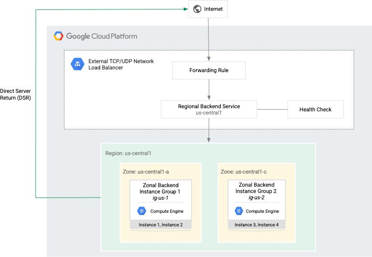Select the Regional Backend Service box
This screenshot has height=257, width=372.
(x=209, y=110)
